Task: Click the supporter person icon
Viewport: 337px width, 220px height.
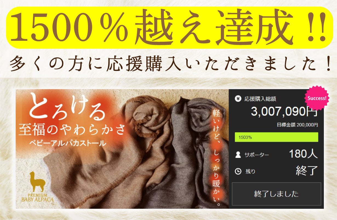Action: 238,155
